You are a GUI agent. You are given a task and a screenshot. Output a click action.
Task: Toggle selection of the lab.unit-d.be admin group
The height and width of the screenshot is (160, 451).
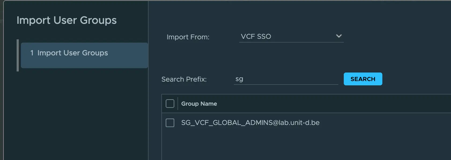pos(170,123)
